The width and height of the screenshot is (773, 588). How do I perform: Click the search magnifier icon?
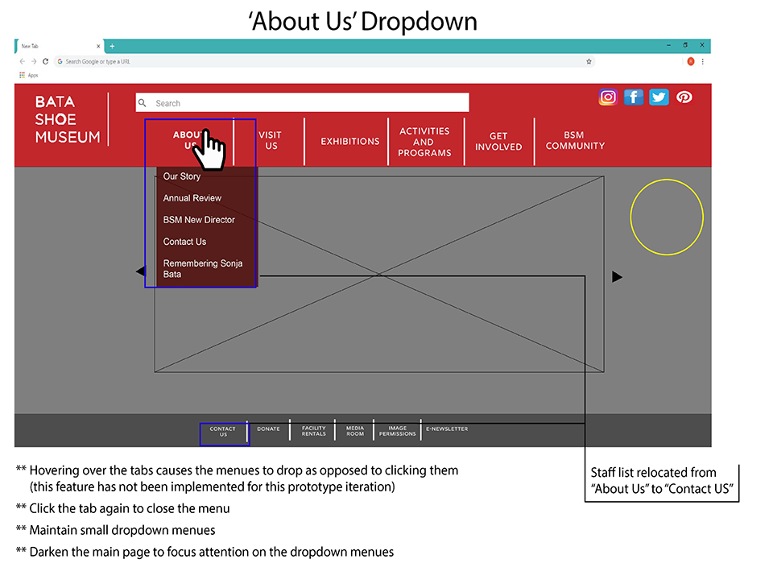[143, 102]
